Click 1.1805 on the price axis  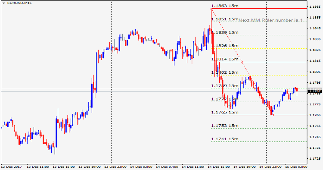coord(315,72)
